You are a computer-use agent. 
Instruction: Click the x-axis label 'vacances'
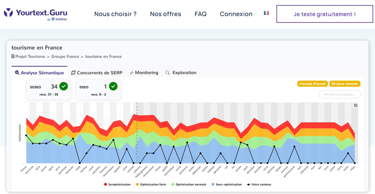pyautogui.click(x=97, y=170)
